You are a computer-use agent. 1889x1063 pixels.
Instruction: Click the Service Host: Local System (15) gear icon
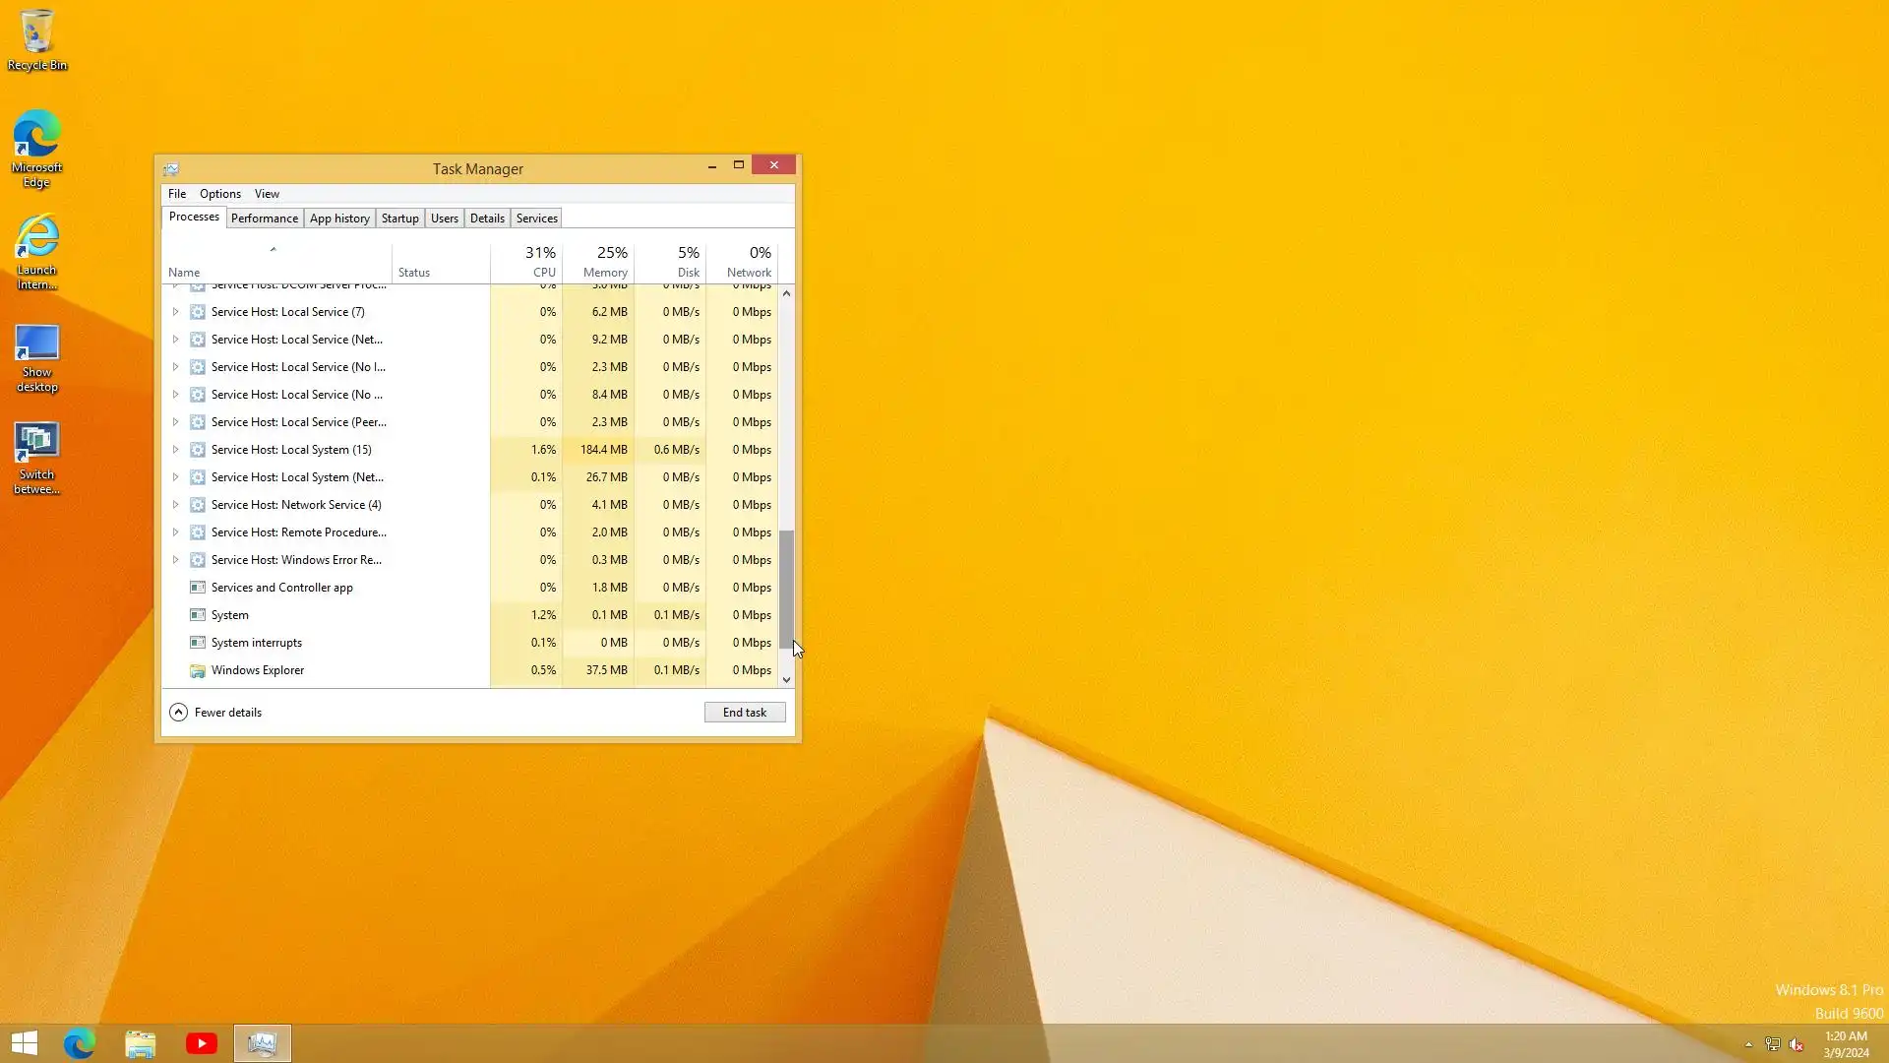(x=197, y=450)
